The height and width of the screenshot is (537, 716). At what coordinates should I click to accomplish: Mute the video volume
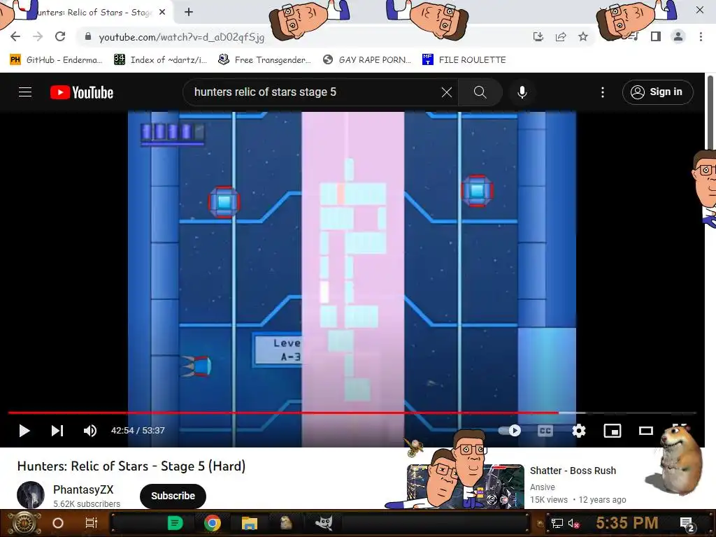coord(90,431)
